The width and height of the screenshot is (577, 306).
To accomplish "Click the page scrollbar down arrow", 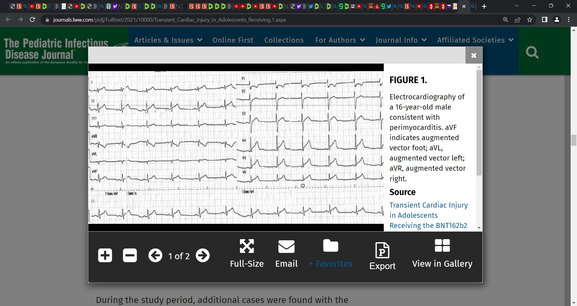I will pos(574,303).
